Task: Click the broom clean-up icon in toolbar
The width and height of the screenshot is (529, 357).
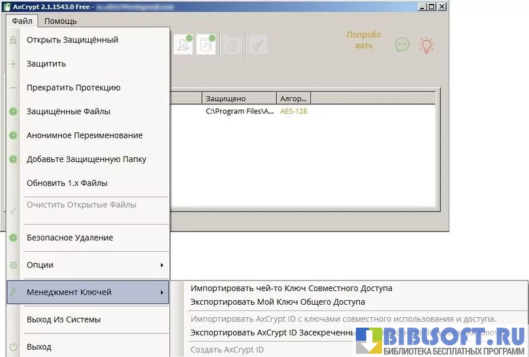Action: click(x=258, y=45)
